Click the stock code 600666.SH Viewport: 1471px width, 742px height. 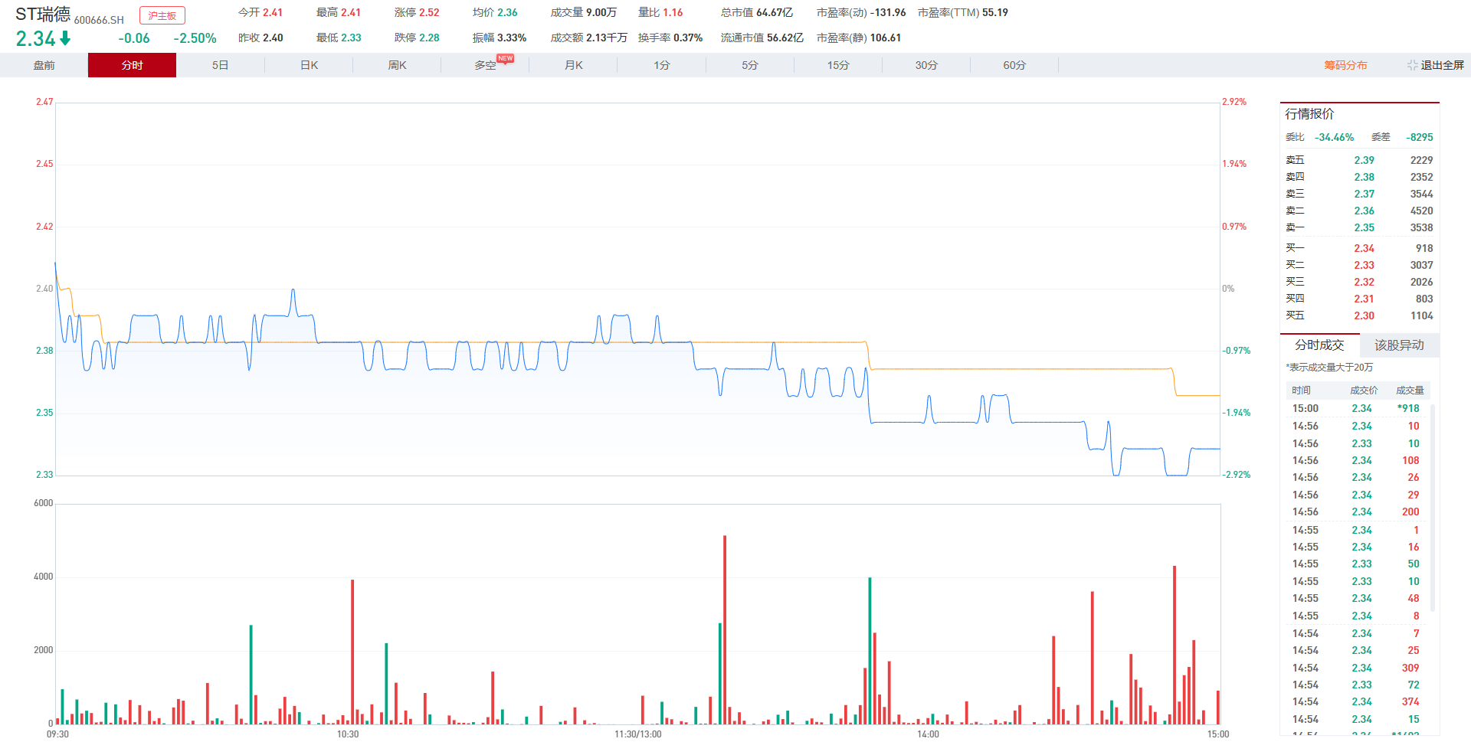(99, 20)
